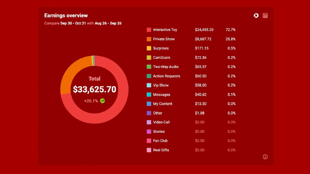Click the Real Gifts legend label
The width and height of the screenshot is (310, 174).
point(161,150)
